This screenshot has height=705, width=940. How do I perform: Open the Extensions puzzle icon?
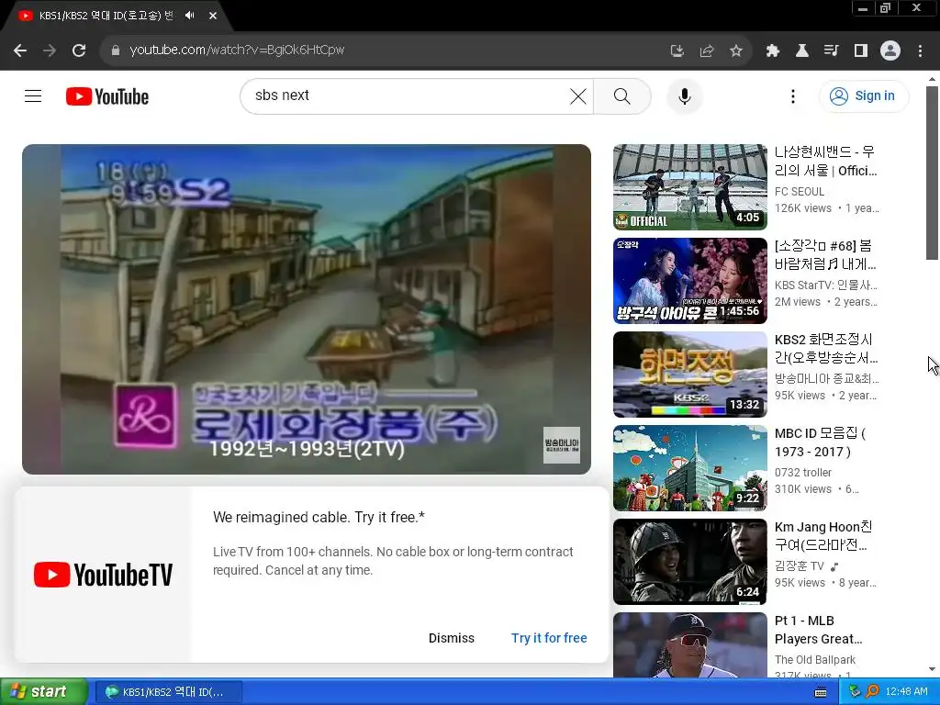coord(773,50)
